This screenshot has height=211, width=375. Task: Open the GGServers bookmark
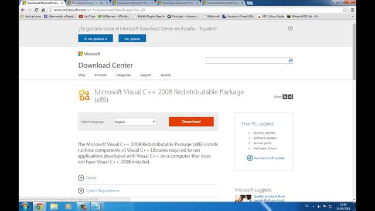[x=114, y=16]
